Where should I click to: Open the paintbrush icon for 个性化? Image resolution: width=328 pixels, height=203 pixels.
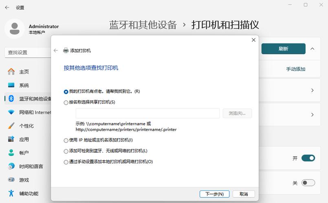pos(11,126)
